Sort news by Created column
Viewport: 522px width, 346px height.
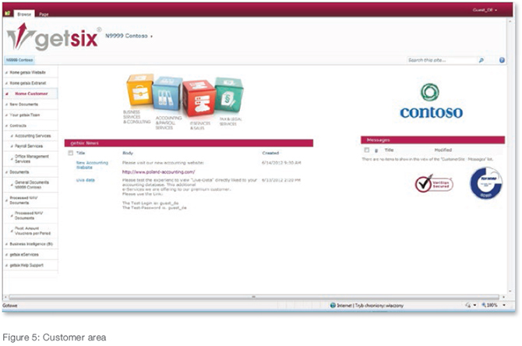[270, 153]
